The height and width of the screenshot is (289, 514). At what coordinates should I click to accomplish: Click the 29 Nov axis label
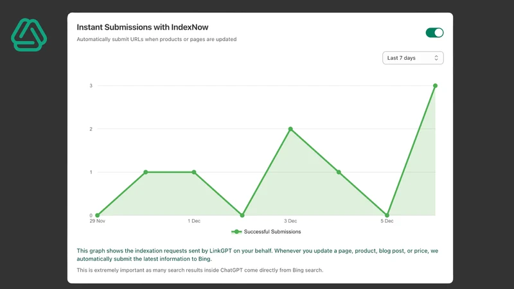(x=98, y=221)
